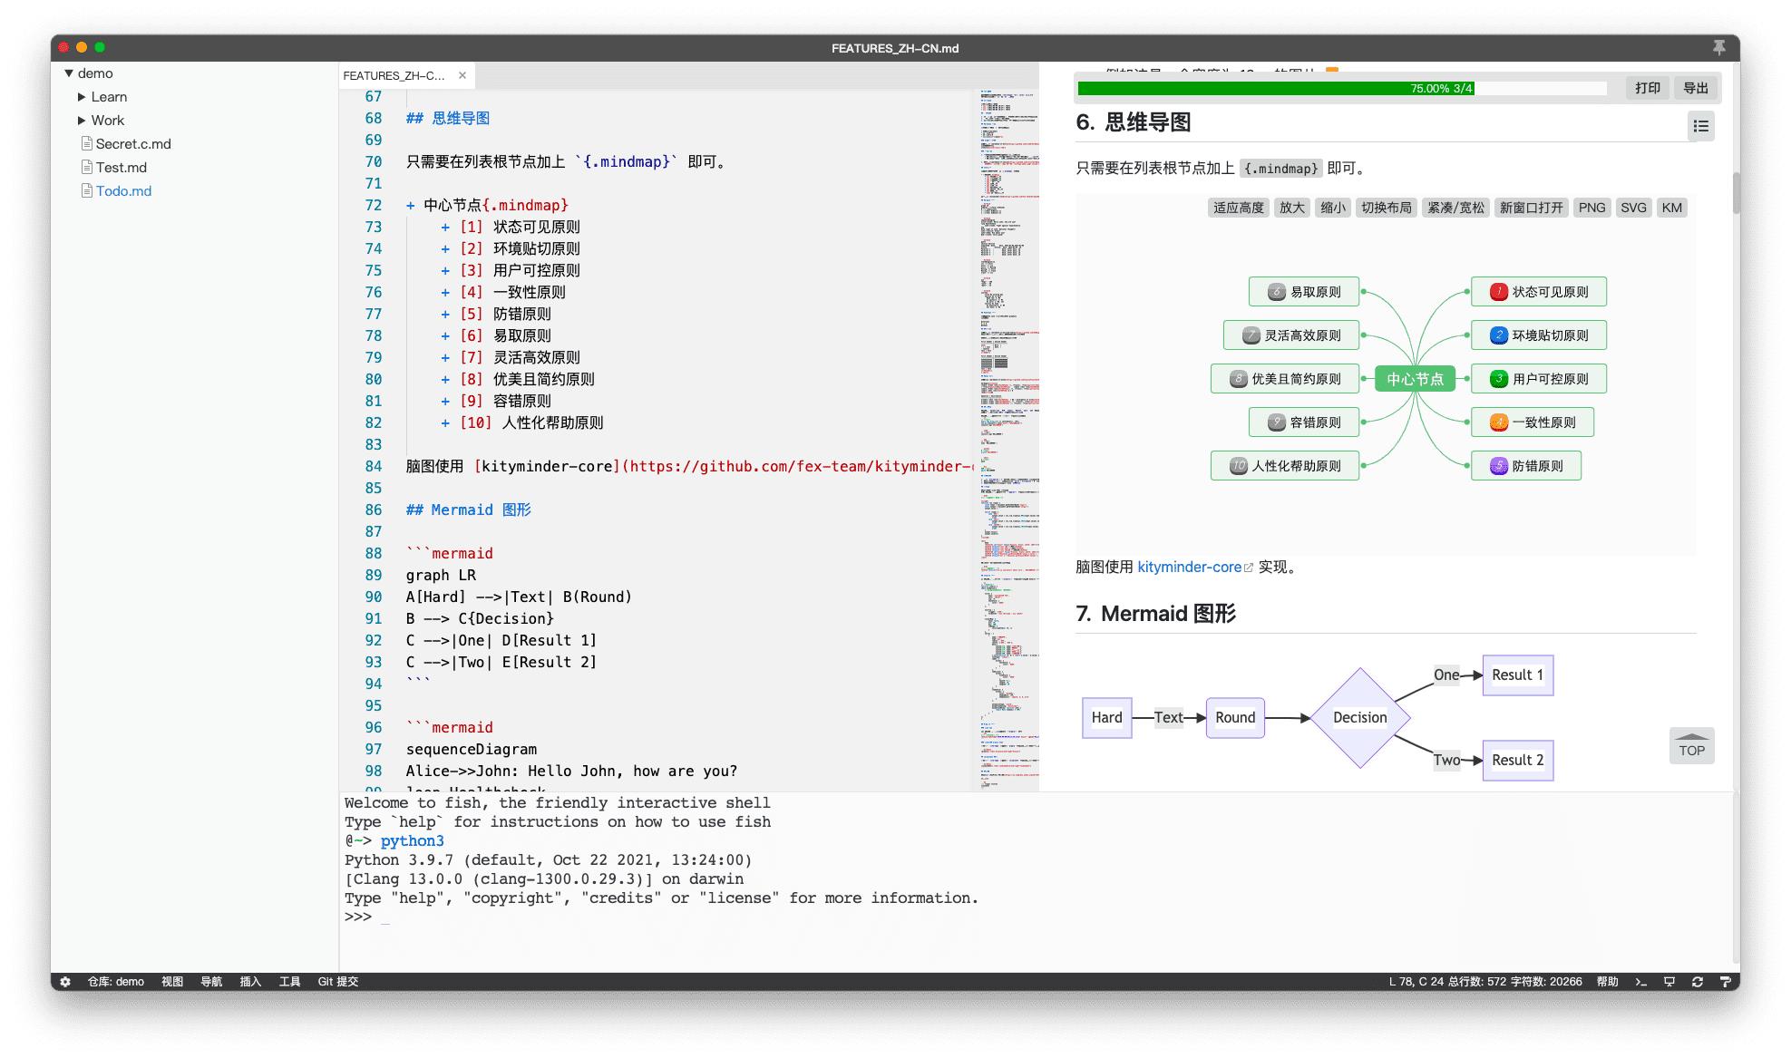Open Todo.md file

pyautogui.click(x=123, y=191)
